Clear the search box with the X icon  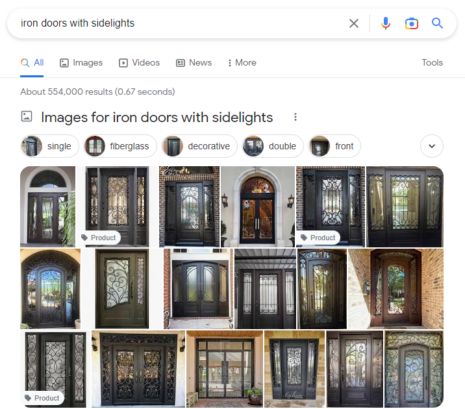(x=354, y=23)
